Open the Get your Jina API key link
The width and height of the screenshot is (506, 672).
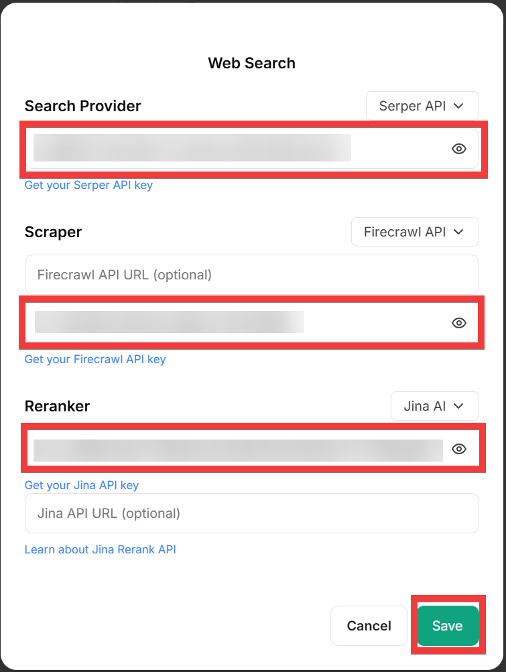(82, 485)
